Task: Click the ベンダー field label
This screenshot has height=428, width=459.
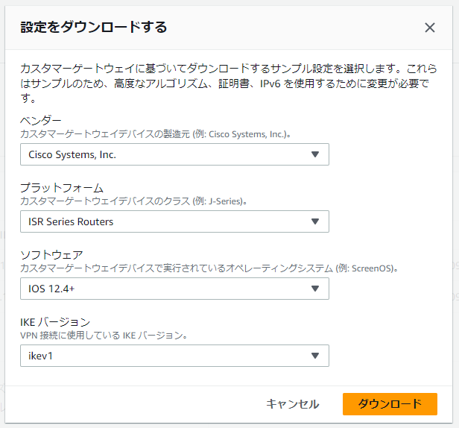Action: coord(40,121)
